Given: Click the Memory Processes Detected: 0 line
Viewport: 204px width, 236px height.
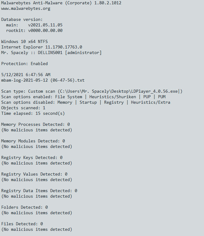Looking at the screenshot, I should point(36,125).
